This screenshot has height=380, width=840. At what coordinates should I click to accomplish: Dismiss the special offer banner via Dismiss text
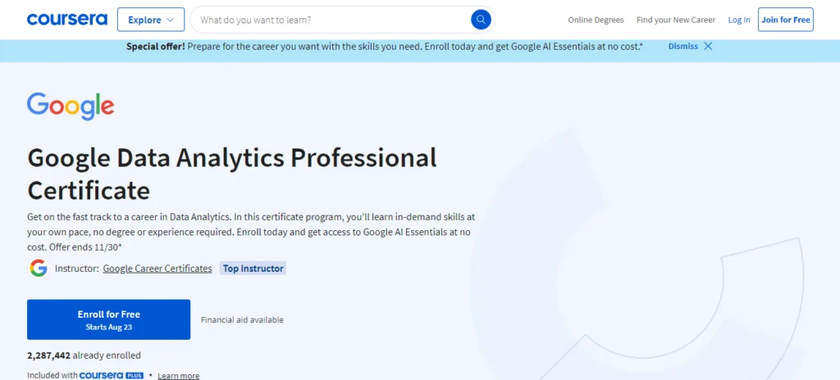click(x=683, y=47)
